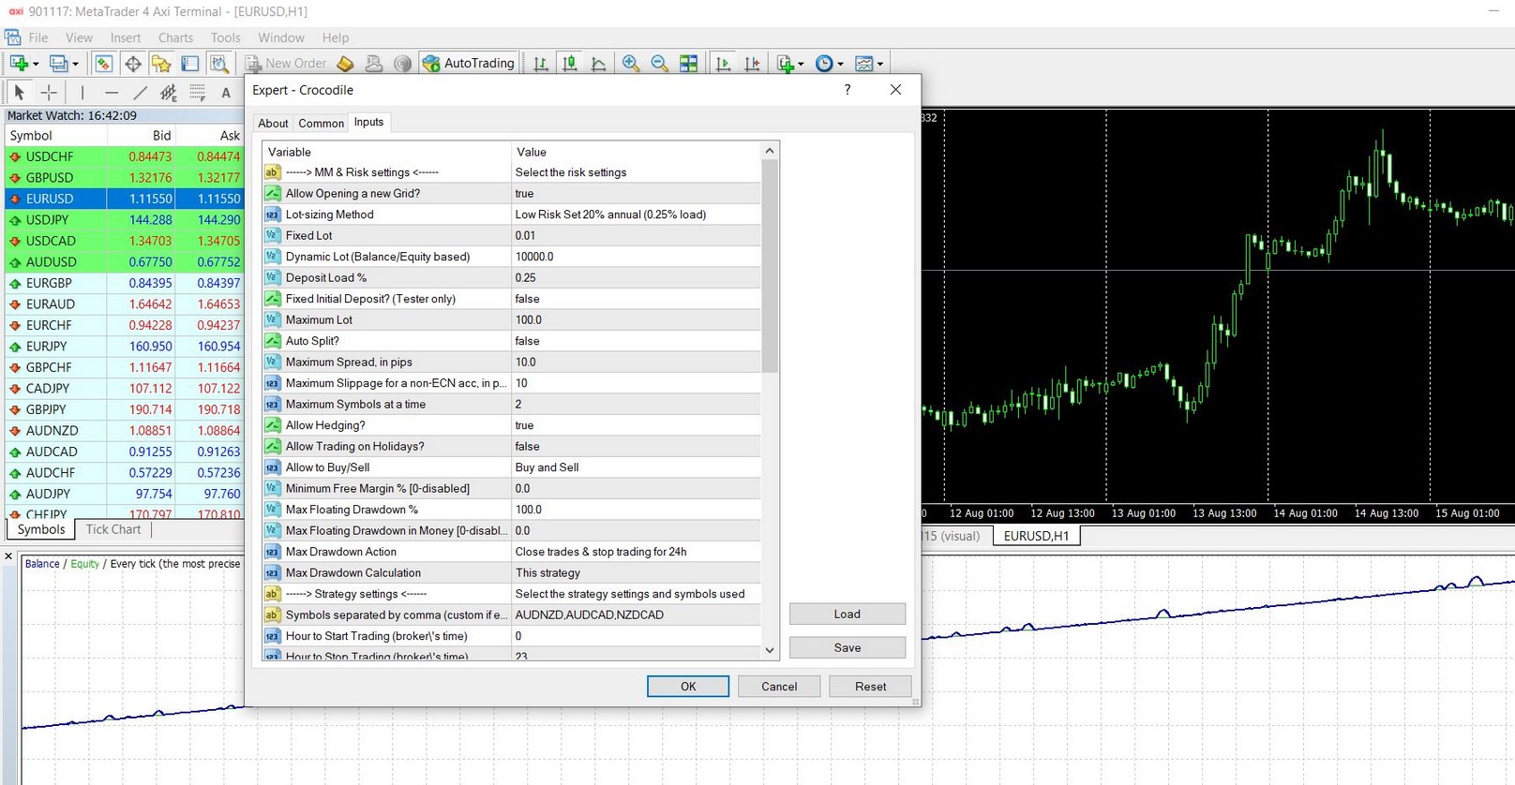The image size is (1515, 785).
Task: Toggle chart Auto Scroll icon
Action: pos(723,64)
